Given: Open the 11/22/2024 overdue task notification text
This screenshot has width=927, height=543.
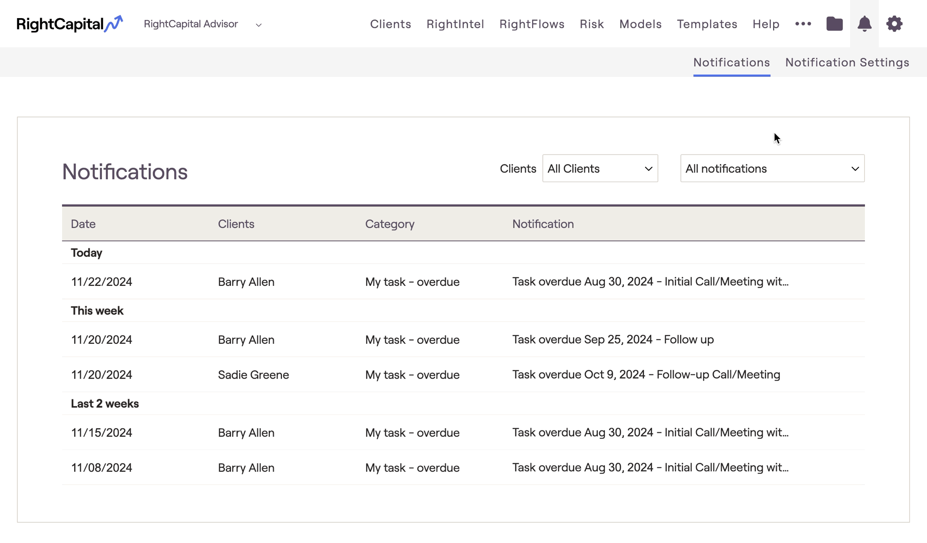Looking at the screenshot, I should pyautogui.click(x=650, y=282).
